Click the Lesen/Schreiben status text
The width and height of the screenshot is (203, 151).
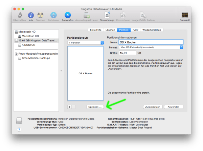139,122
